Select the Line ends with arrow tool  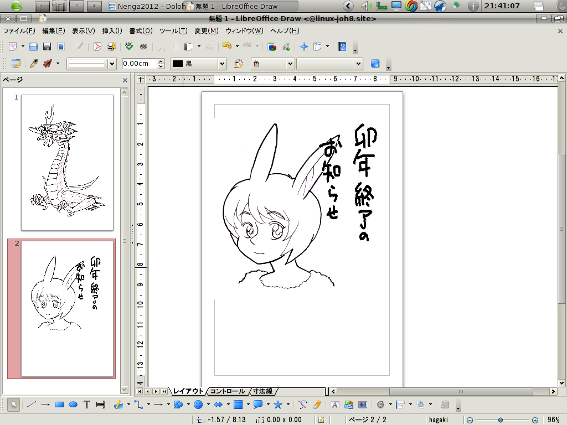tap(45, 405)
